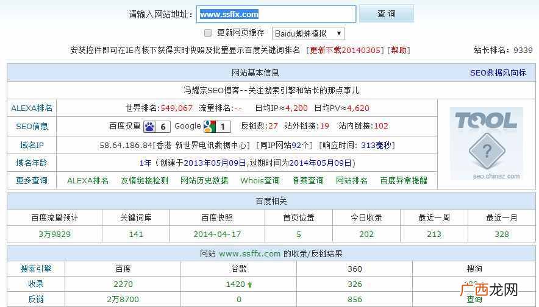Screen dimensions: 539x307
Task: Open the 友情链接检测 link
Action: [145, 180]
